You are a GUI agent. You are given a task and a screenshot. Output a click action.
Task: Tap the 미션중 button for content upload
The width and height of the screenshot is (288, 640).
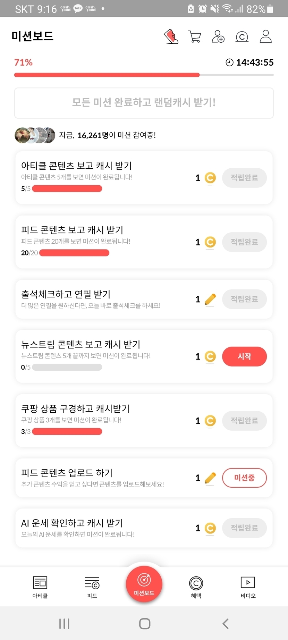coord(244,478)
